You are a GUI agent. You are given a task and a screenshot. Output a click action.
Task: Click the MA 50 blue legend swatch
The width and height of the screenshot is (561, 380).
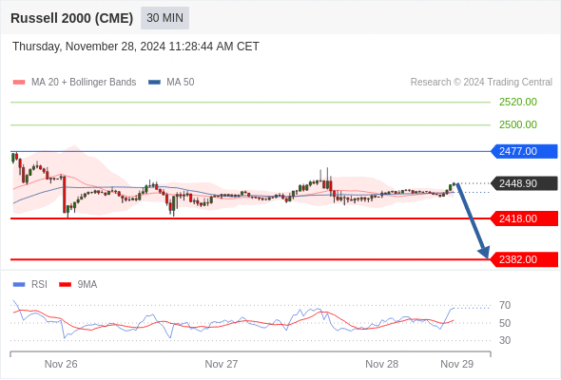154,83
